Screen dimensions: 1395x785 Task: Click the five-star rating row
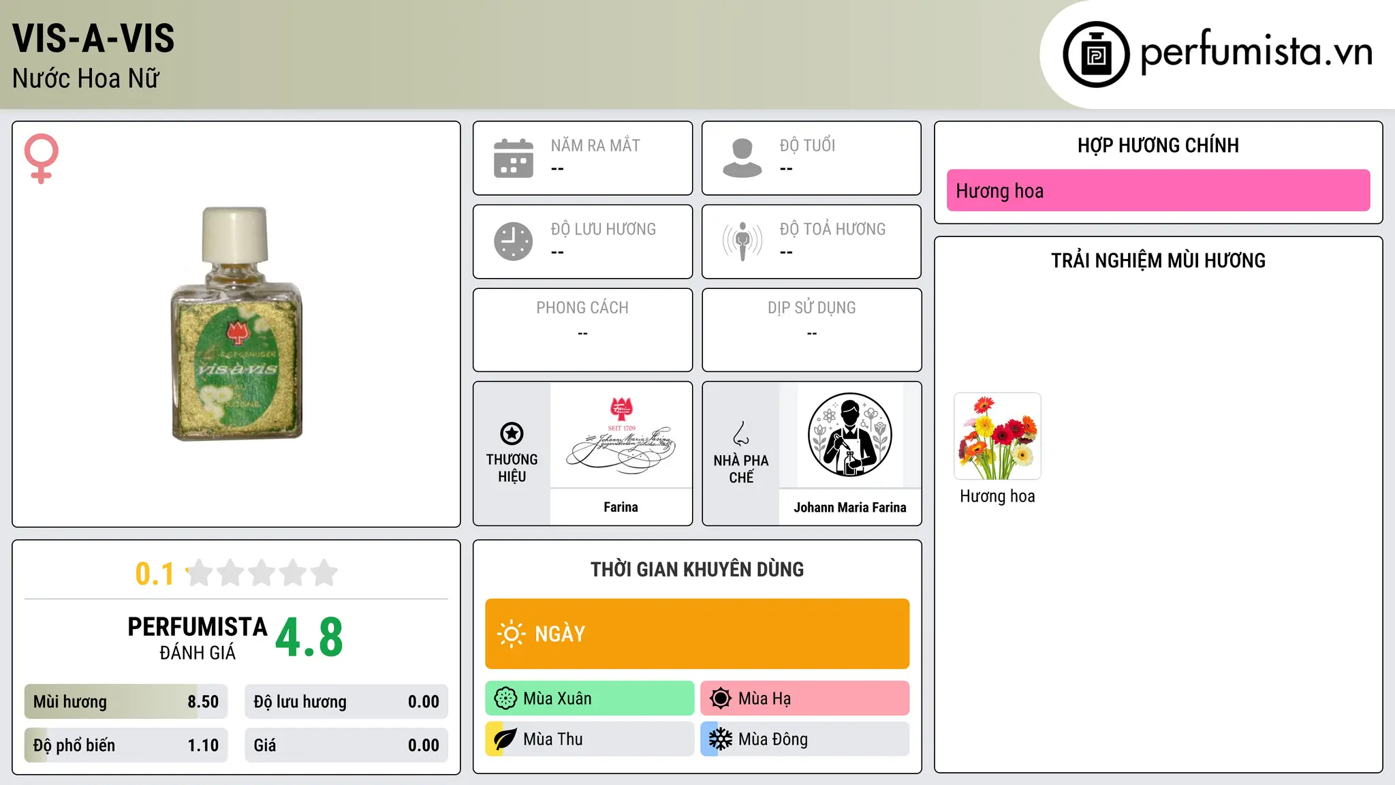click(262, 573)
